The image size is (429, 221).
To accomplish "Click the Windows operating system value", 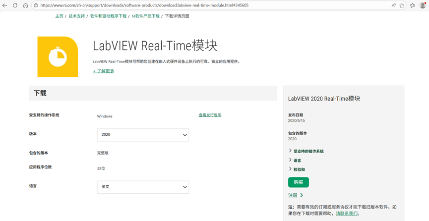I will pyautogui.click(x=105, y=116).
